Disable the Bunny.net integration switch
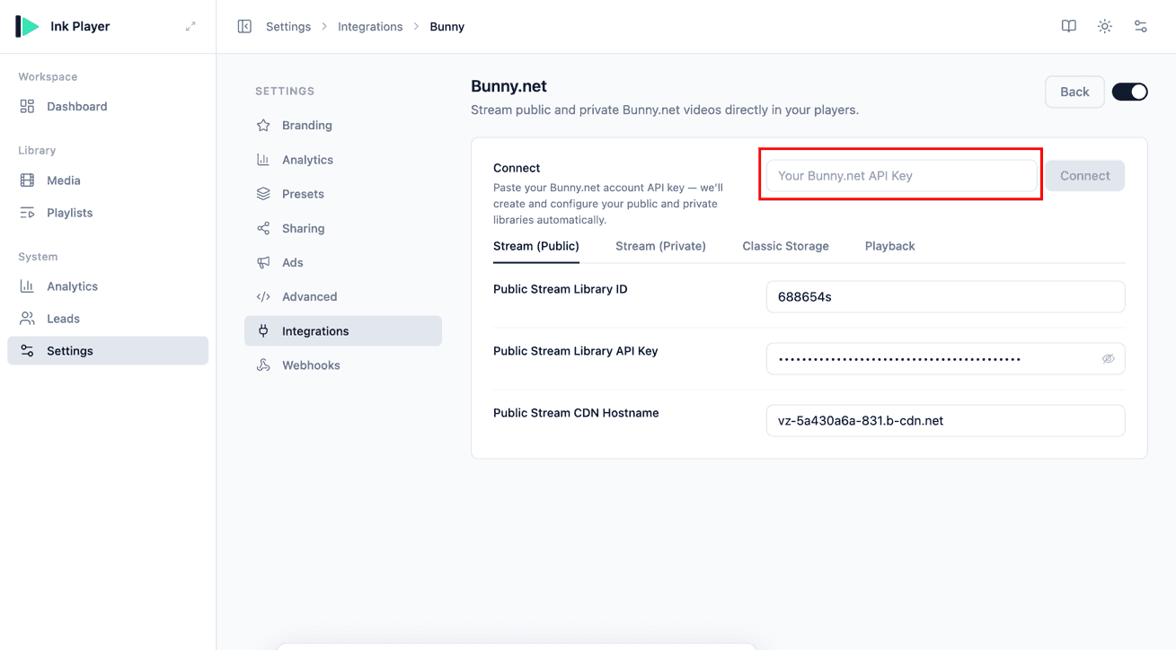The width and height of the screenshot is (1176, 650). coord(1129,92)
